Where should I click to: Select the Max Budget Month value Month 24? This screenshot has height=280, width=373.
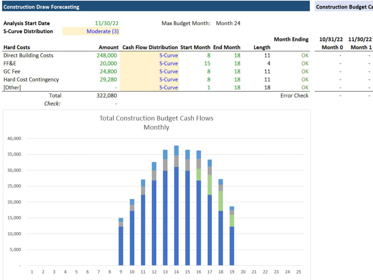click(x=228, y=23)
